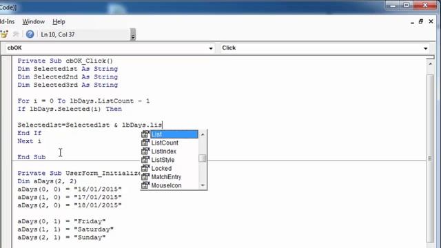Expand the cbOK object dropdown

211,48
